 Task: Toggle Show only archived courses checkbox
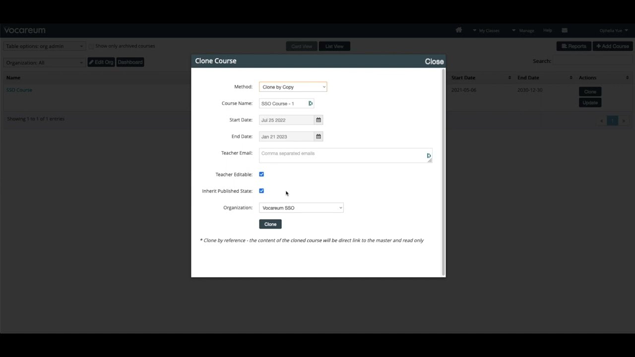(91, 46)
